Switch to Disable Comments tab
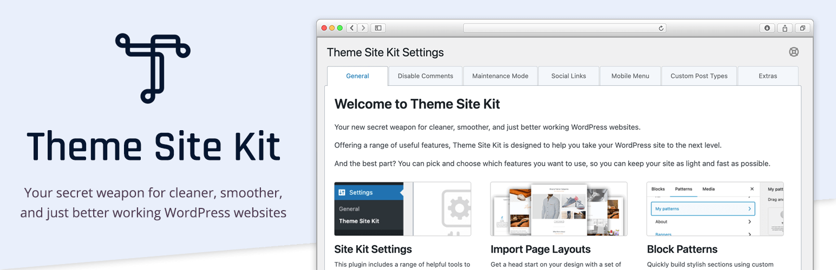Viewport: 836px width, 270px height. (x=426, y=76)
